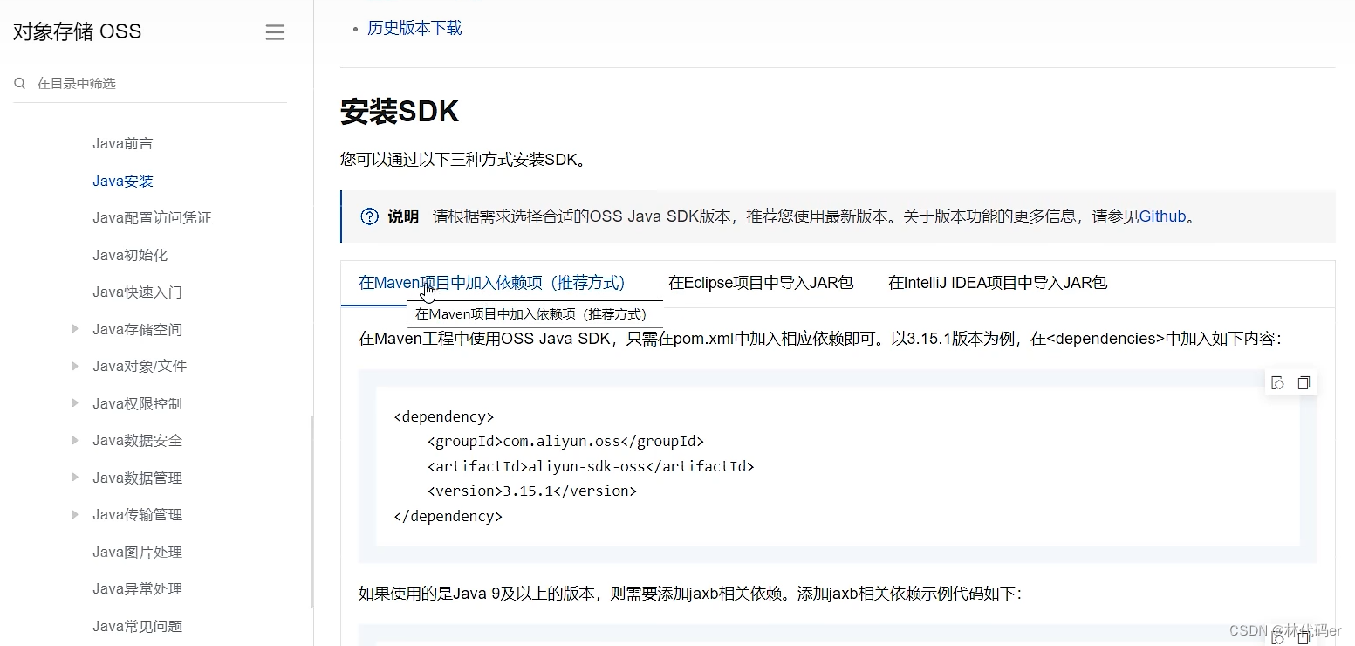
Task: Click the question-mark icon in the 说明 notice
Action: pos(369,216)
